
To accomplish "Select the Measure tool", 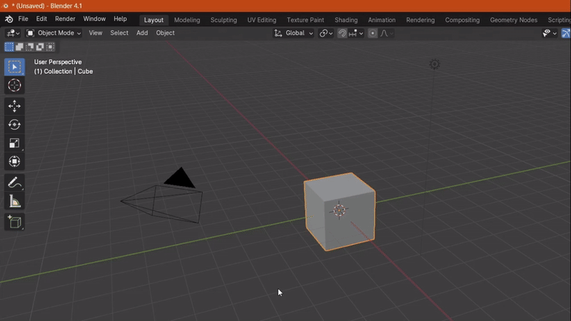I will click(x=14, y=201).
